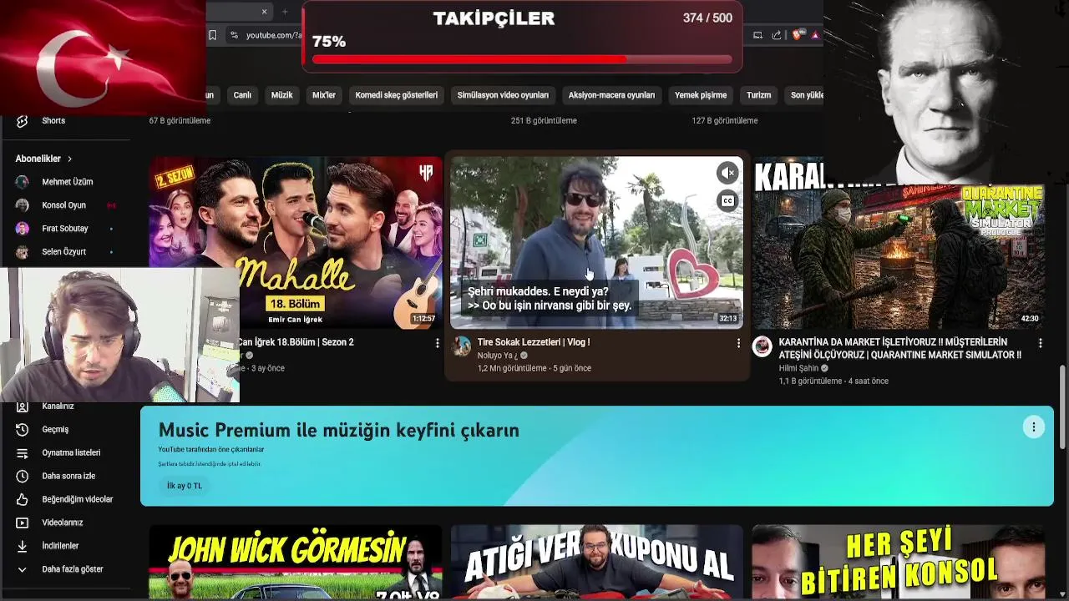Click the Daha sonra izle label
This screenshot has height=601, width=1069.
(68, 476)
